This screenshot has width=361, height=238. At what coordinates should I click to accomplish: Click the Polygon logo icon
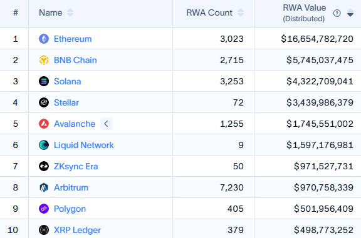[44, 209]
